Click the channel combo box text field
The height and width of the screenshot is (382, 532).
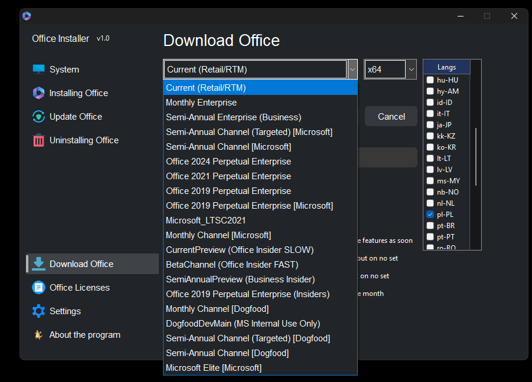tap(255, 70)
